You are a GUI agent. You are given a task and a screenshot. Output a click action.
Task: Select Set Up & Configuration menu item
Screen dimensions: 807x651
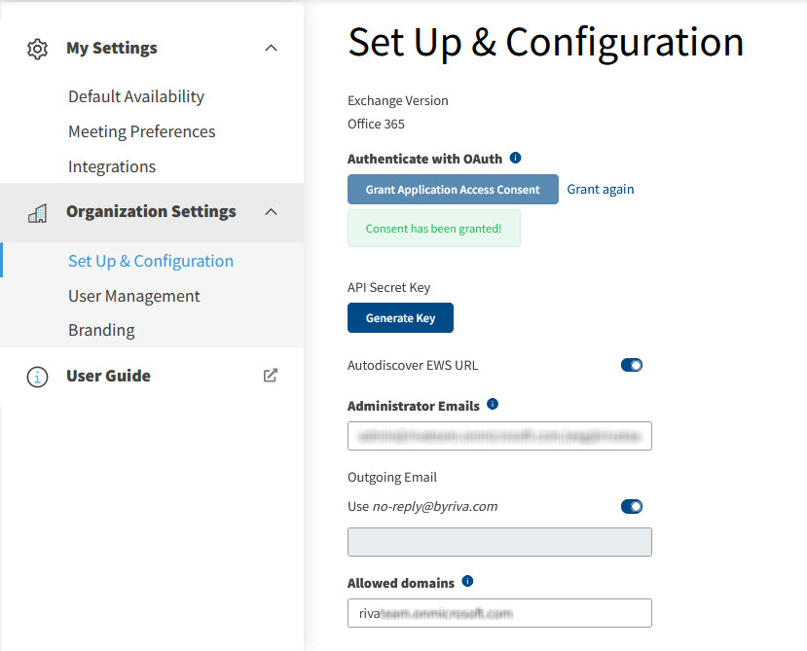coord(151,261)
